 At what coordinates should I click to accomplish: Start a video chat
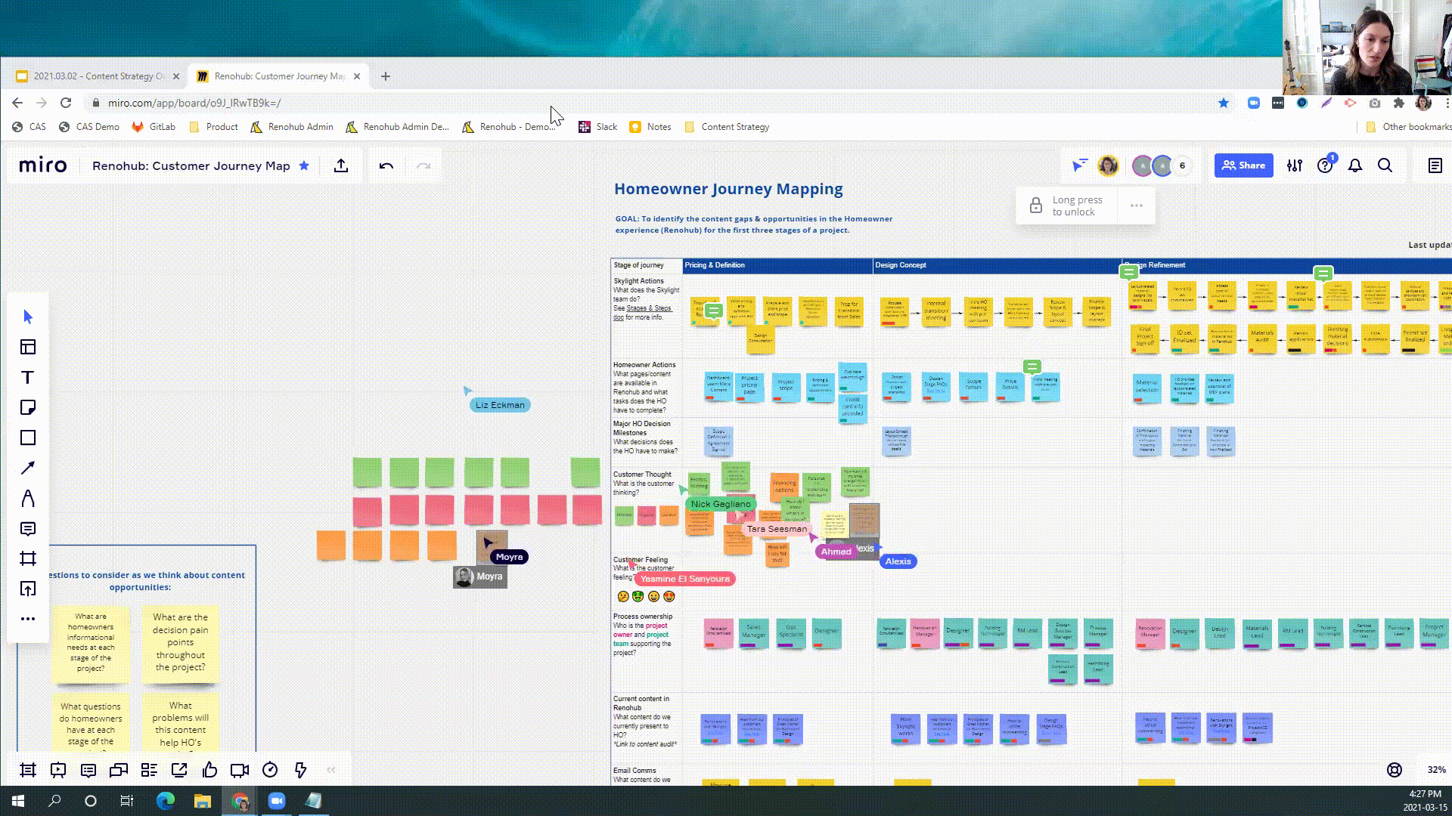click(x=240, y=770)
